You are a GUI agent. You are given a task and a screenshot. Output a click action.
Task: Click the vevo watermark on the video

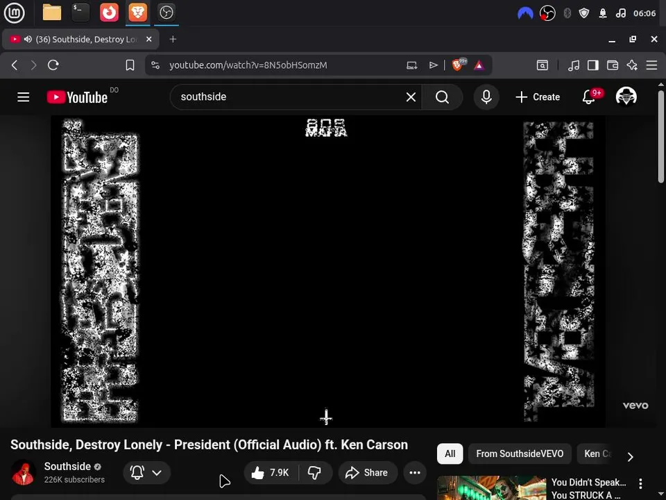pyautogui.click(x=635, y=405)
